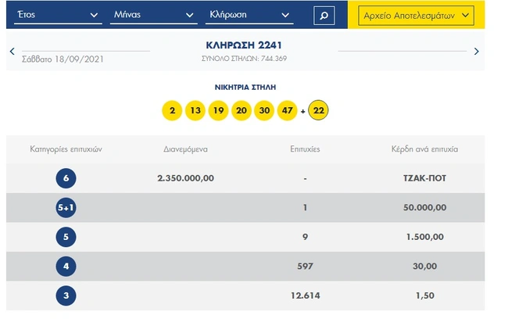Open the Μήνας month dropdown
Image resolution: width=508 pixels, height=333 pixels.
tap(154, 15)
